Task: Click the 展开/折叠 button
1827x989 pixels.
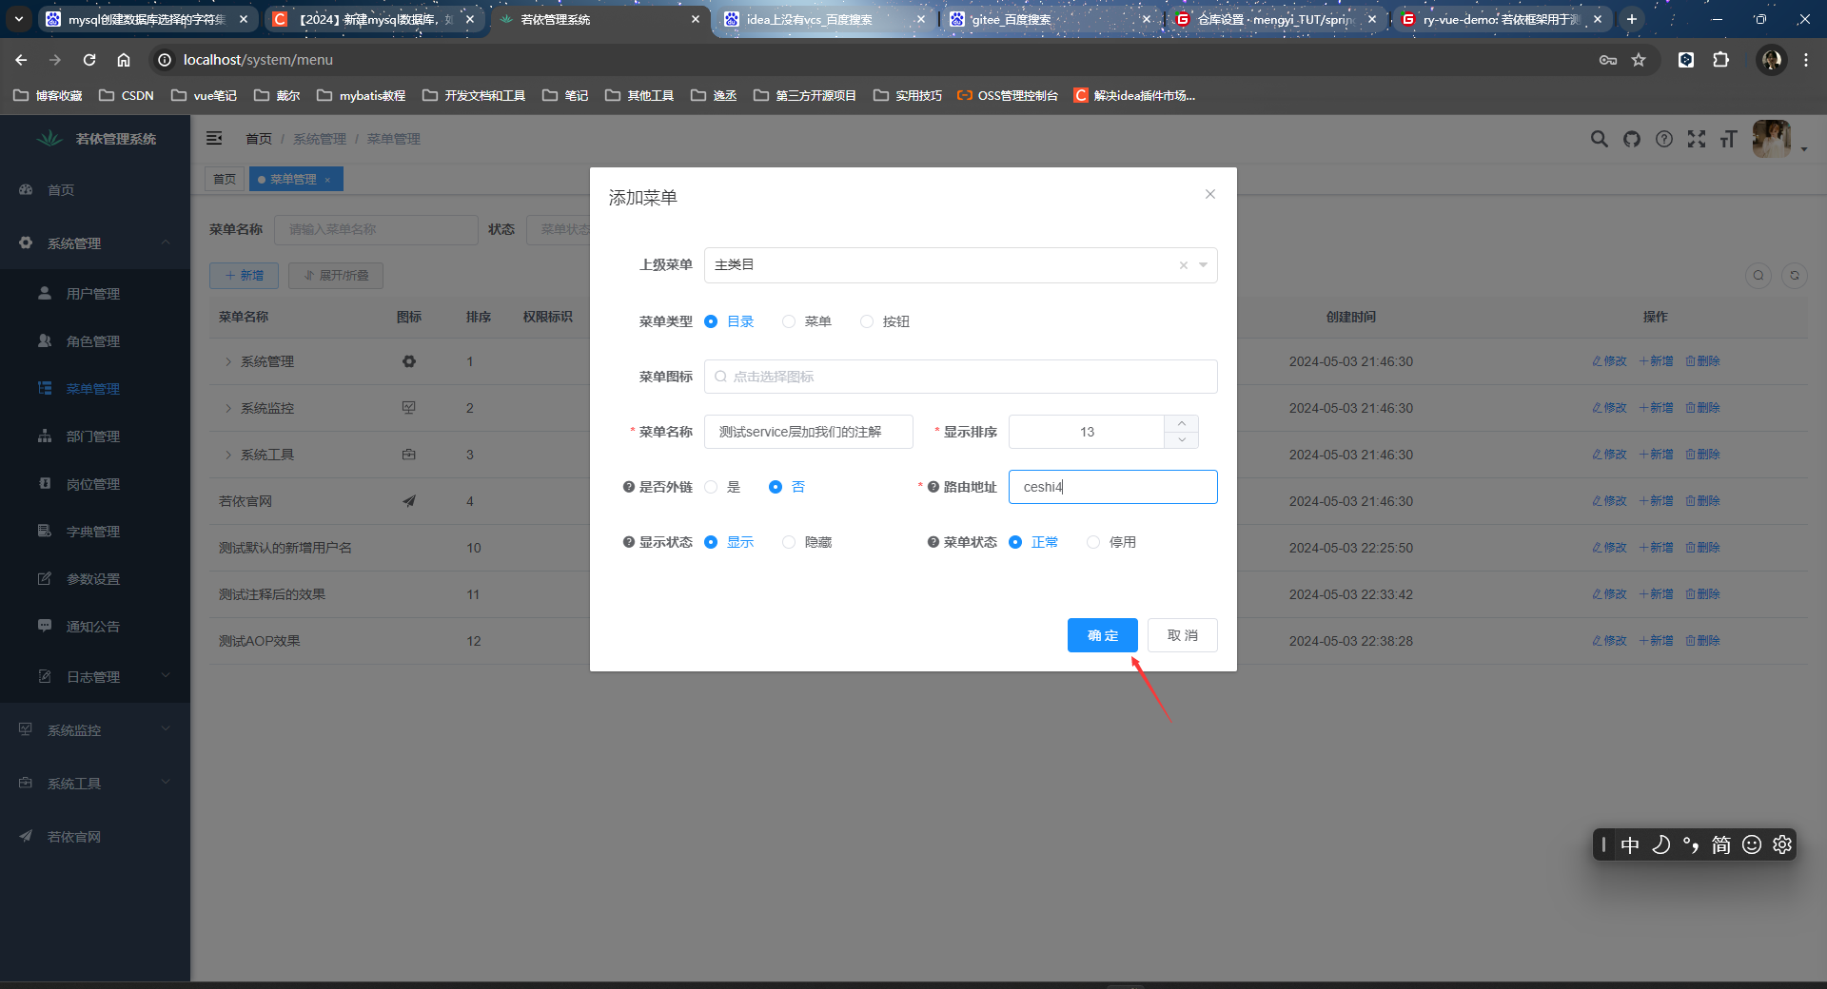Action: click(335, 276)
